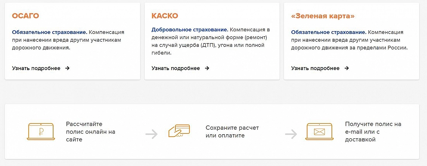
Task: Click the "Рассчитайте полис онлайн на сайте" step text
Action: coord(91,132)
